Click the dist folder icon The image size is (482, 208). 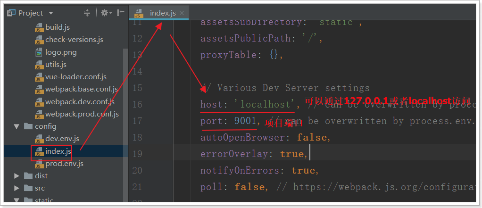tap(28, 176)
